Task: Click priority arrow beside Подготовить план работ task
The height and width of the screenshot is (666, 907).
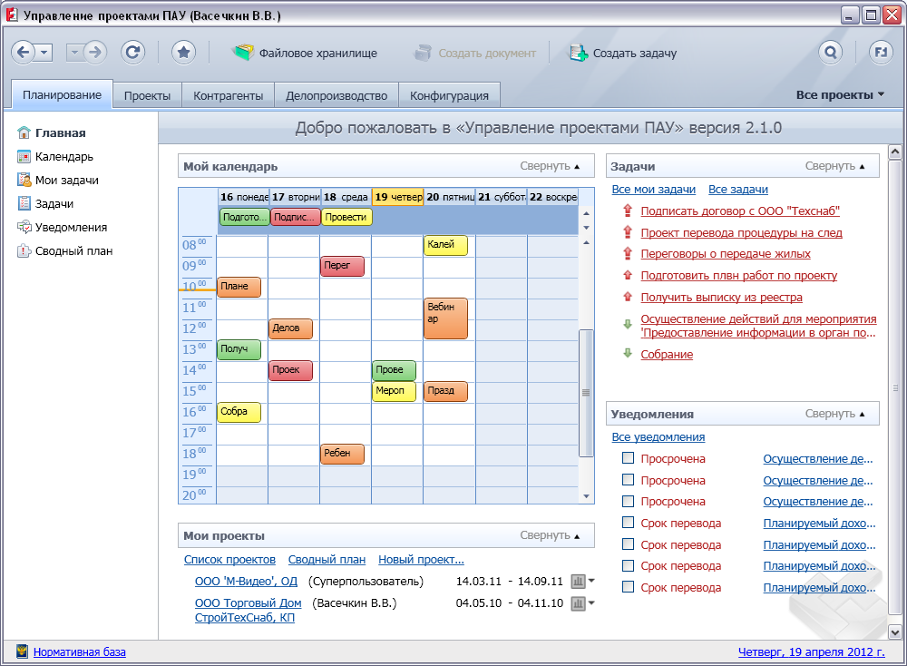Action: pos(628,276)
